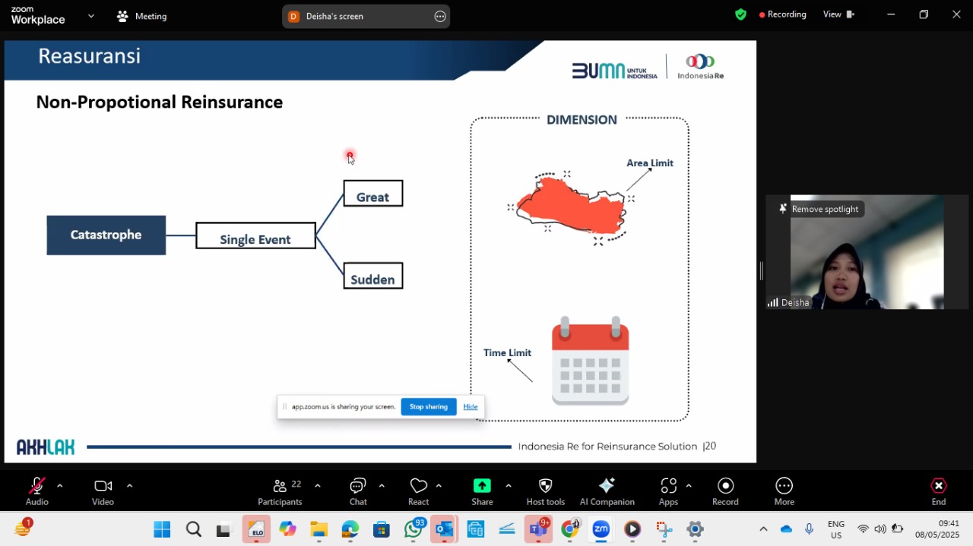Click the green encryption shield icon

(x=740, y=14)
